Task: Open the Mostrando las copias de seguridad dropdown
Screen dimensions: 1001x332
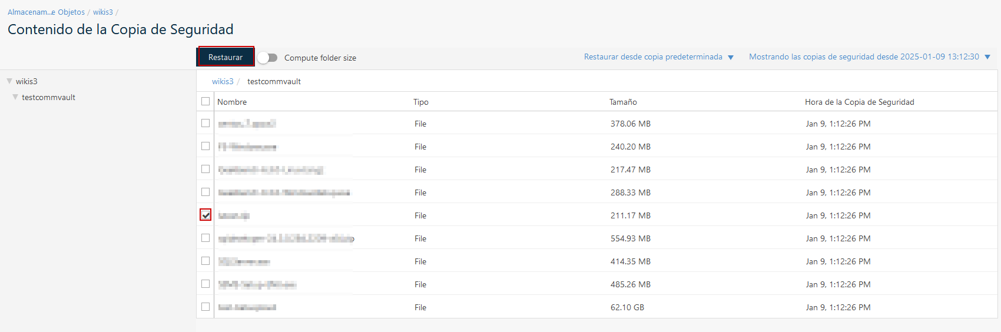Action: click(870, 57)
